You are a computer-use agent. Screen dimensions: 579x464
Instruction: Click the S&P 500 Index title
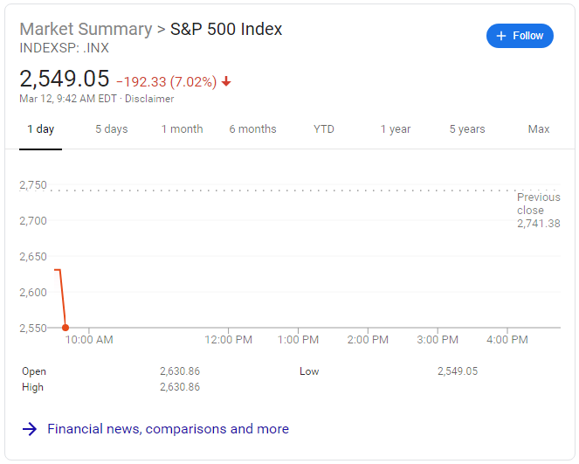(226, 29)
